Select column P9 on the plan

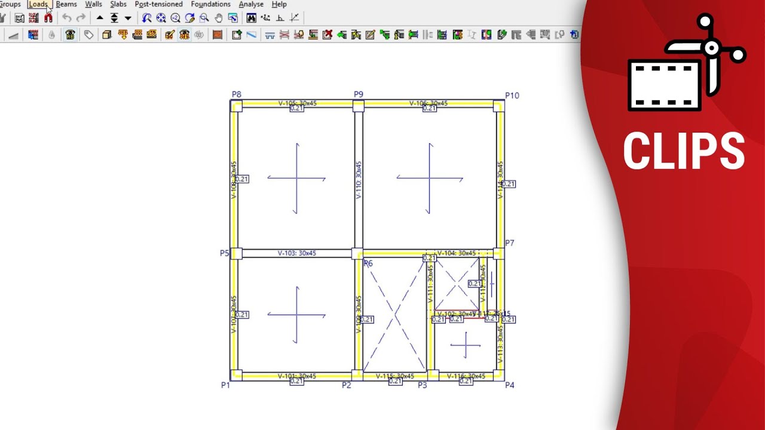358,106
